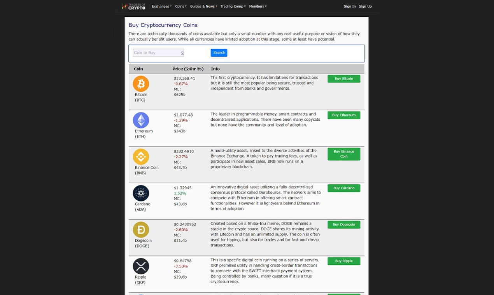Open the Sign Up link
The image size is (494, 295).
pyautogui.click(x=365, y=6)
